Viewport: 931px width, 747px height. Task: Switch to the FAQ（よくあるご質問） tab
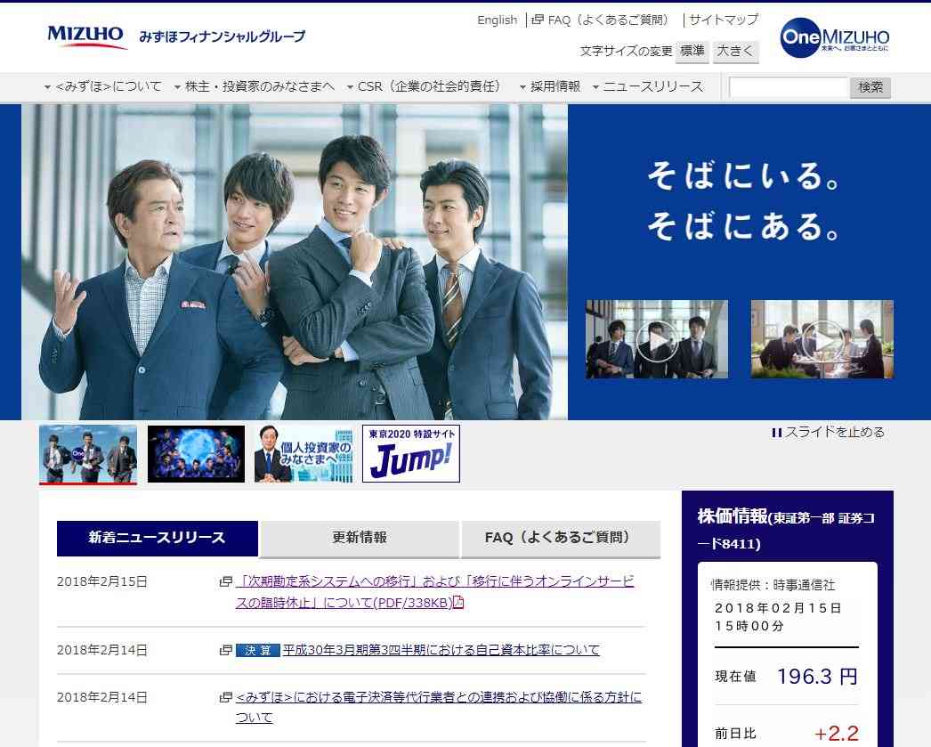tap(561, 538)
